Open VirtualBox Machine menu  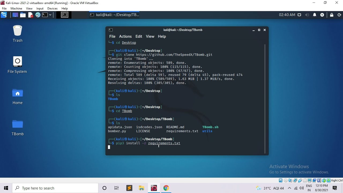pyautogui.click(x=16, y=9)
